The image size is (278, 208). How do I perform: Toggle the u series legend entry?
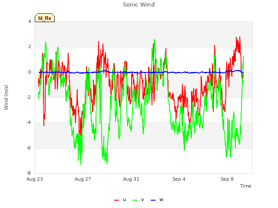tap(120, 200)
